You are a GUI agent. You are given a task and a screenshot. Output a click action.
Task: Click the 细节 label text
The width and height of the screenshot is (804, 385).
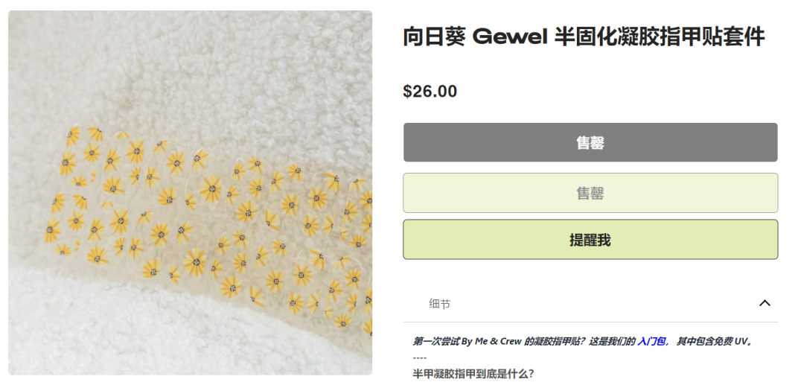[439, 304]
